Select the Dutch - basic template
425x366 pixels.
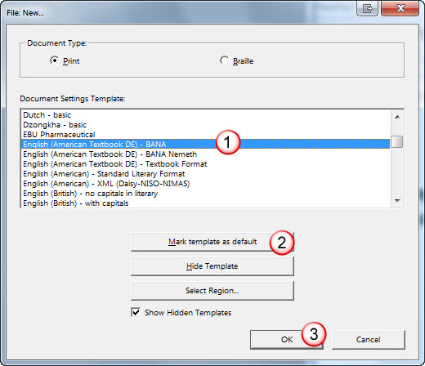206,115
